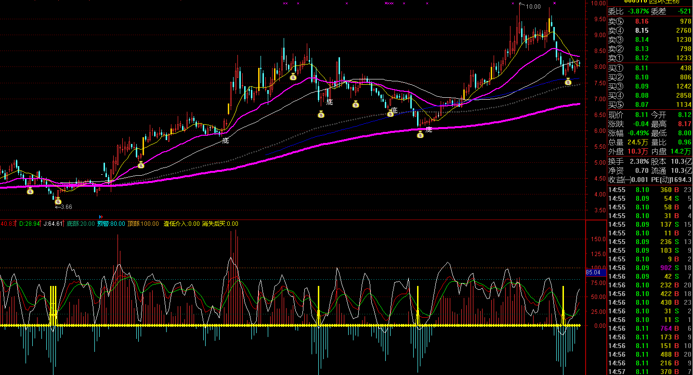Select the 14:56 tick with 902 S volume

[650, 268]
